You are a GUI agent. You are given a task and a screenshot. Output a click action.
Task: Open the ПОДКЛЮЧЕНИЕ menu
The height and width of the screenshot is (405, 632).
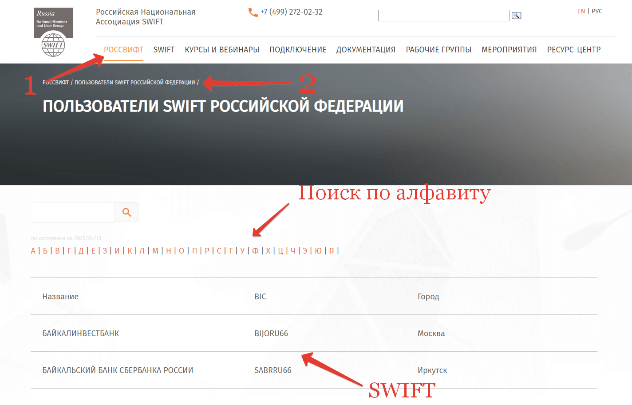pyautogui.click(x=298, y=50)
